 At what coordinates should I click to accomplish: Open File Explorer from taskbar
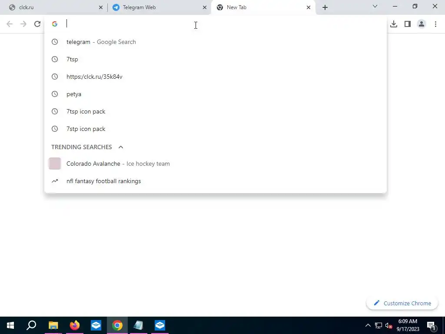53,325
